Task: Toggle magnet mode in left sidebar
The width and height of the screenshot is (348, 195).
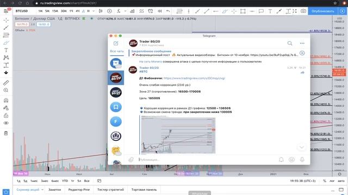Action: [6, 100]
